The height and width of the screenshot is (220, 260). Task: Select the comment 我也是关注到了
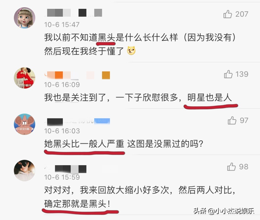pos(138,97)
